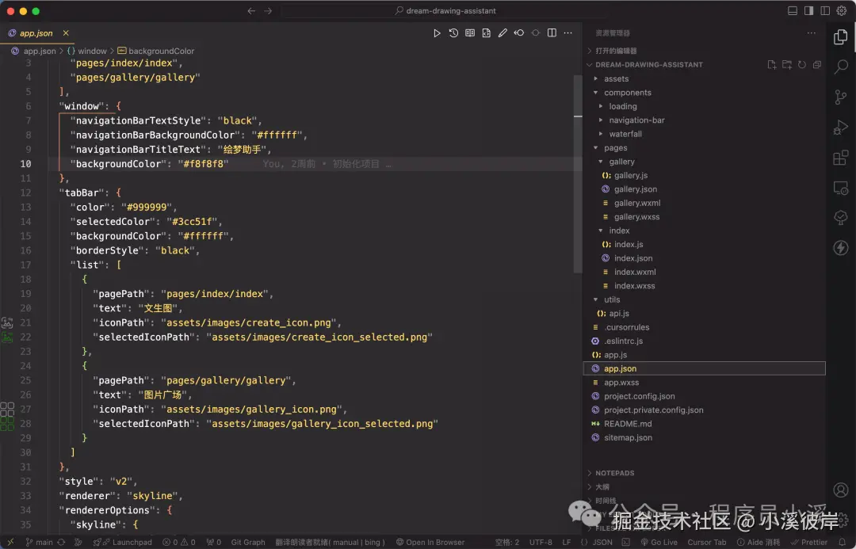Go forward with the title bar arrow

[268, 11]
